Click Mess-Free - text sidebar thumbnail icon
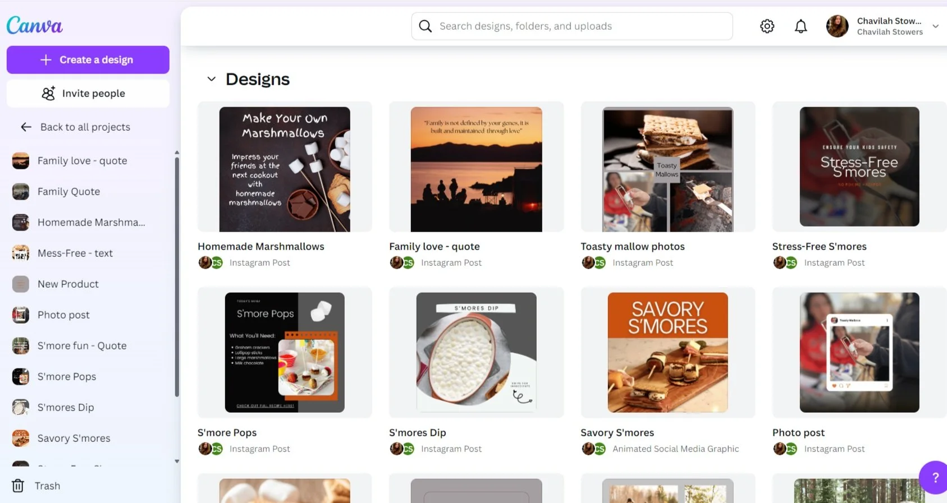The image size is (947, 503). tap(21, 253)
